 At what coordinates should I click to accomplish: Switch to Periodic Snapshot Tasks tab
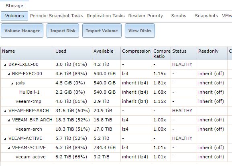[x=57, y=16]
